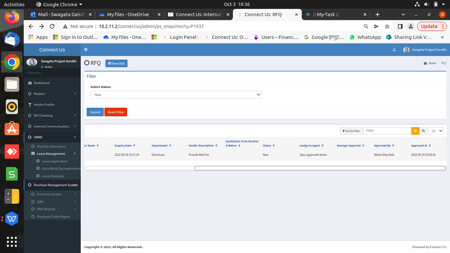Viewport: 450px width, 253px height.
Task: Show applications grid in dock
Action: [x=12, y=242]
